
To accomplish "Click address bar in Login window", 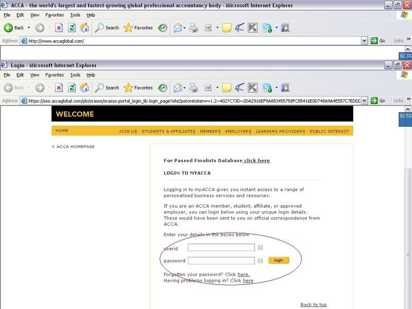I will click(194, 100).
